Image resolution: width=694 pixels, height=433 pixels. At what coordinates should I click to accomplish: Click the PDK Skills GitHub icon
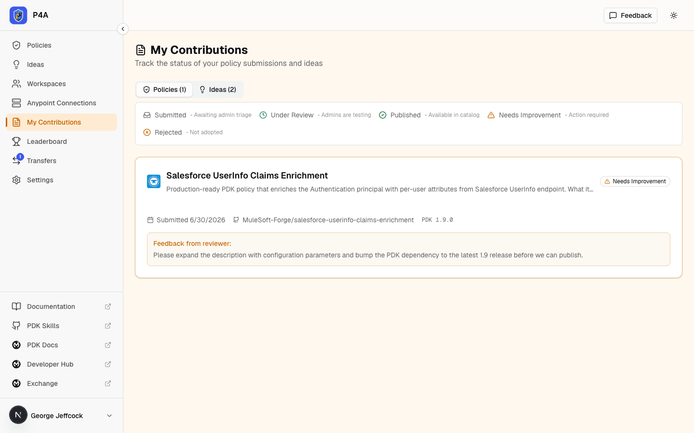pyautogui.click(x=16, y=326)
